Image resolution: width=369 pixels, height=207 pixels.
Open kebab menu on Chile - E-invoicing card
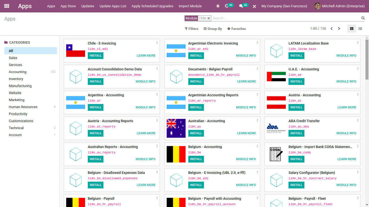coord(157,43)
